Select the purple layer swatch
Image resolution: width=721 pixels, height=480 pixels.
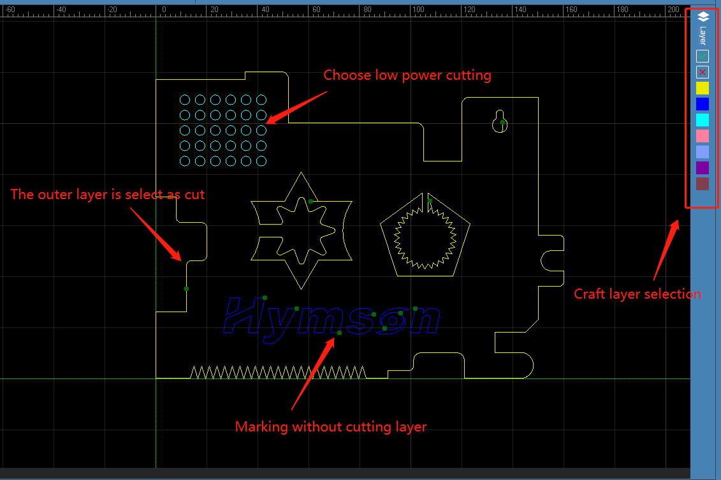pos(702,168)
